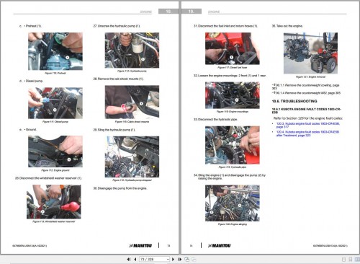
Task: Switch to two-page view icon
Action: click(x=357, y=260)
